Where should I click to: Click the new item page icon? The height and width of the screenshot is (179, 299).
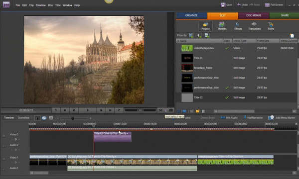(x=292, y=36)
